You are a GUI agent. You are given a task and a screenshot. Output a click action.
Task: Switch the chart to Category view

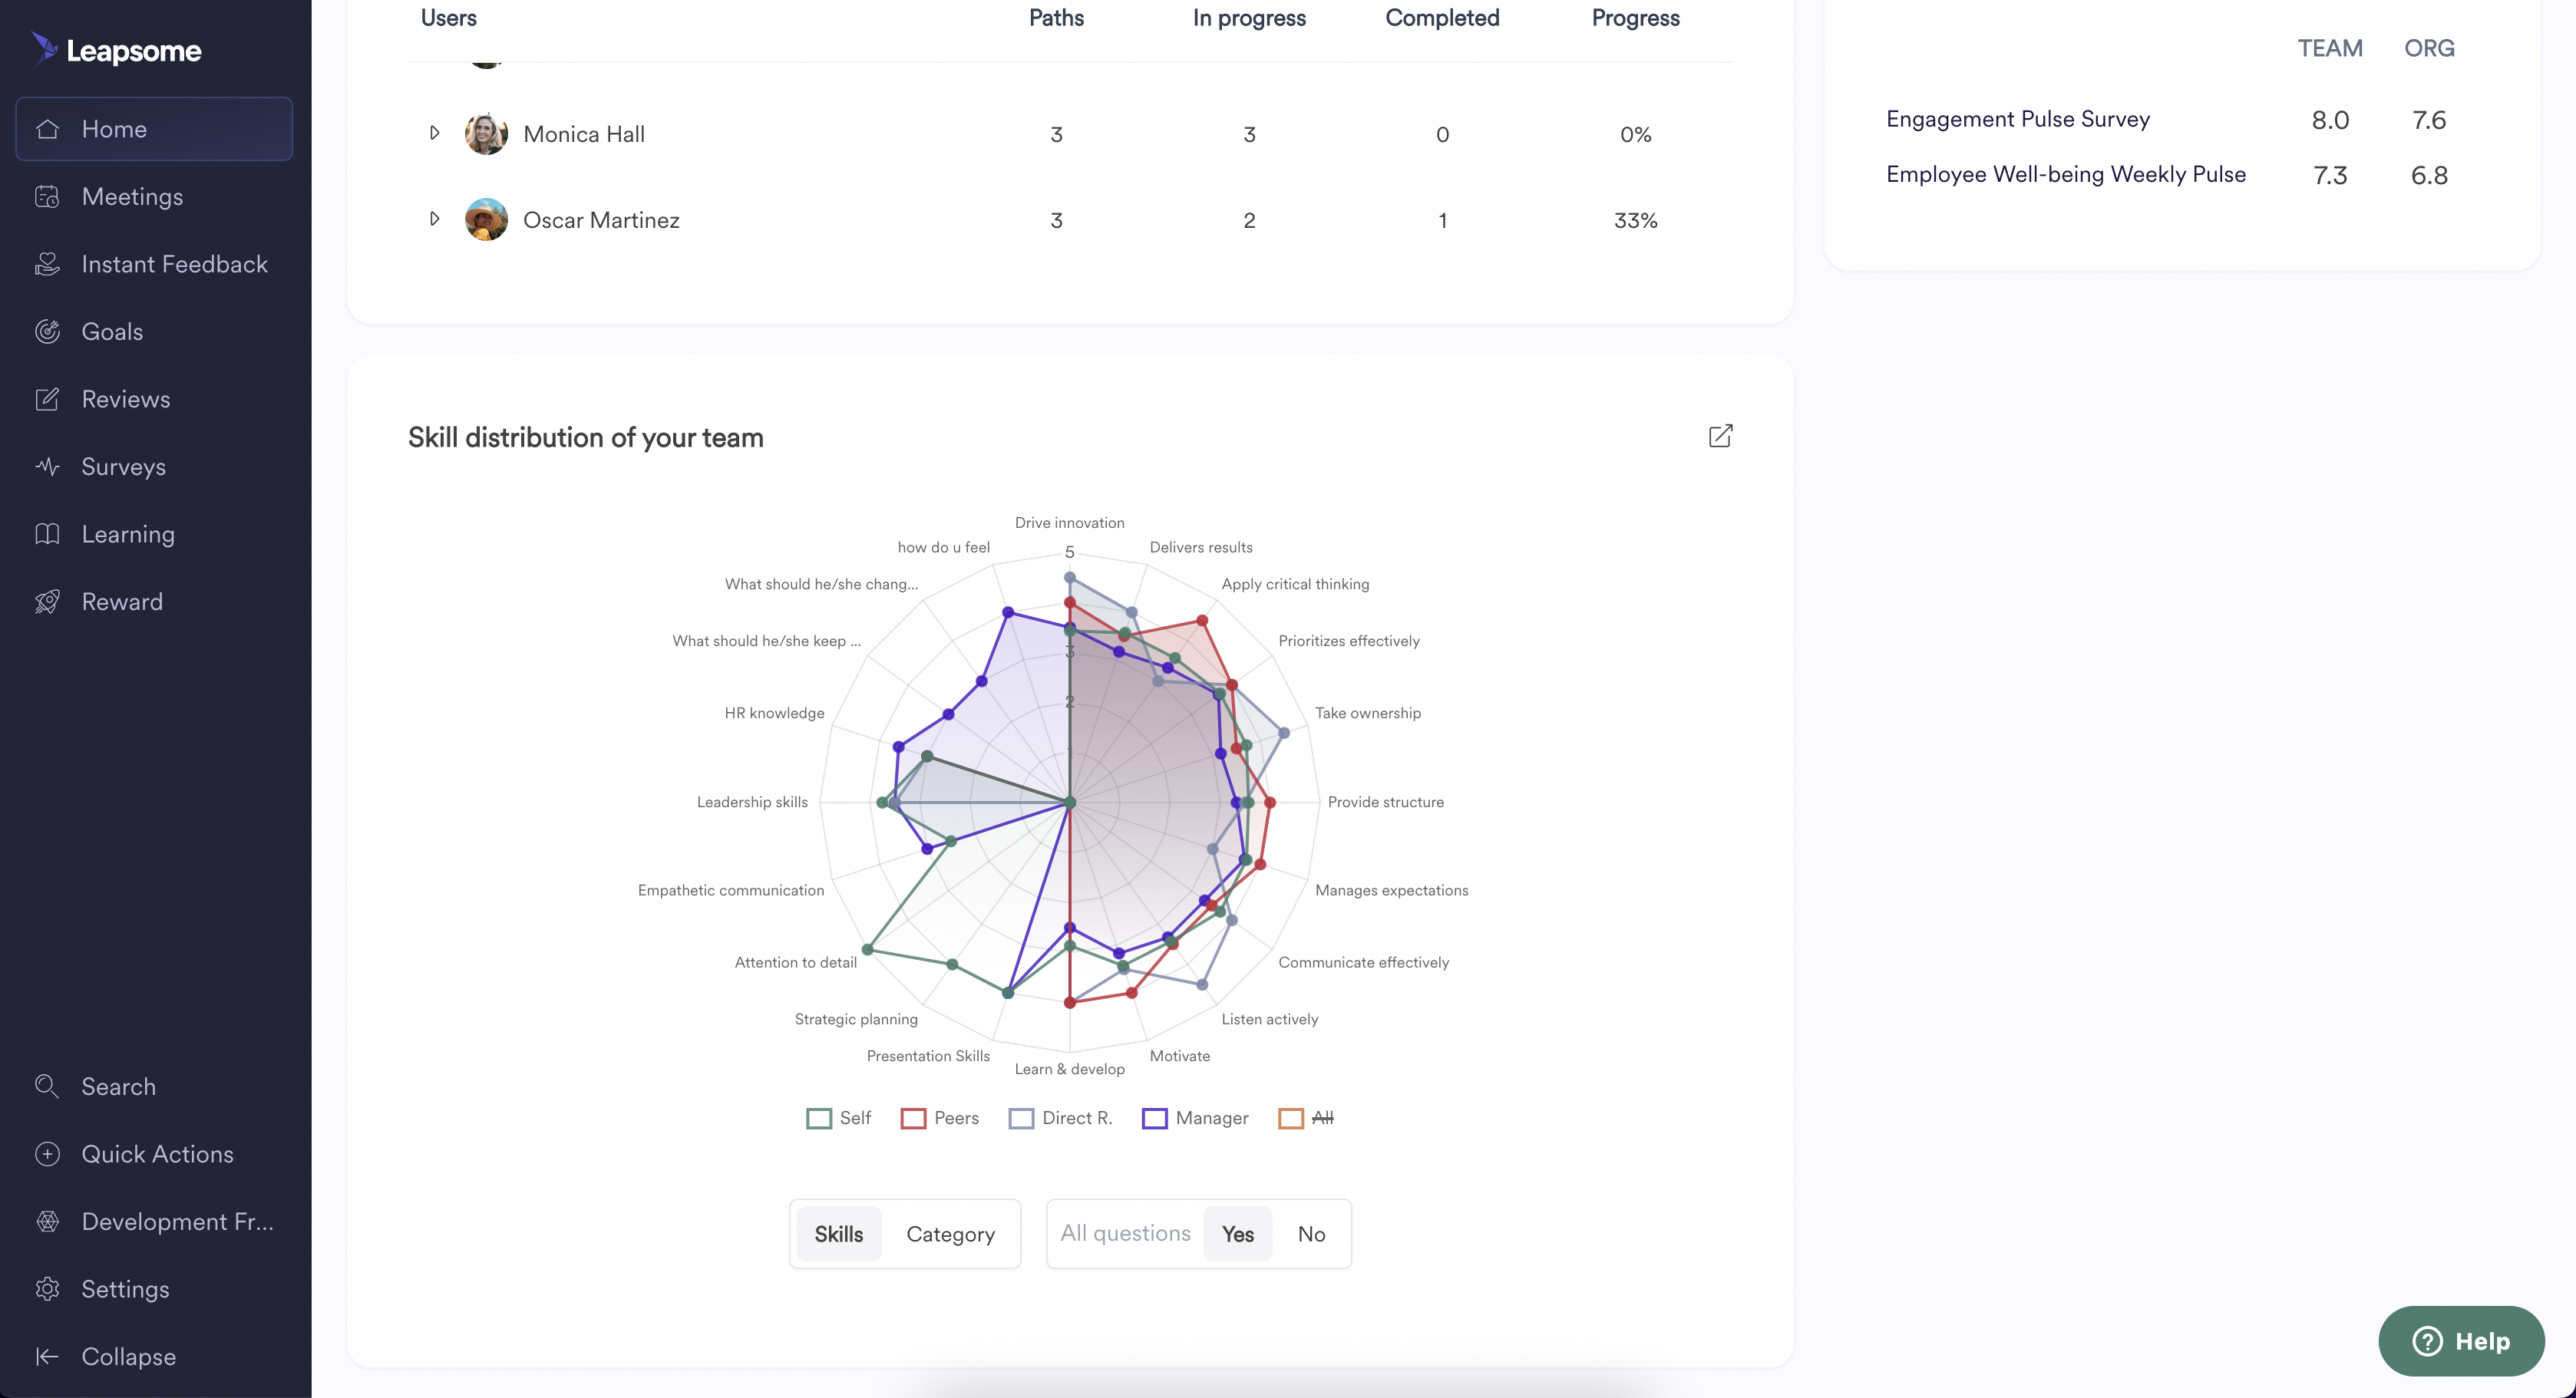[x=950, y=1233]
